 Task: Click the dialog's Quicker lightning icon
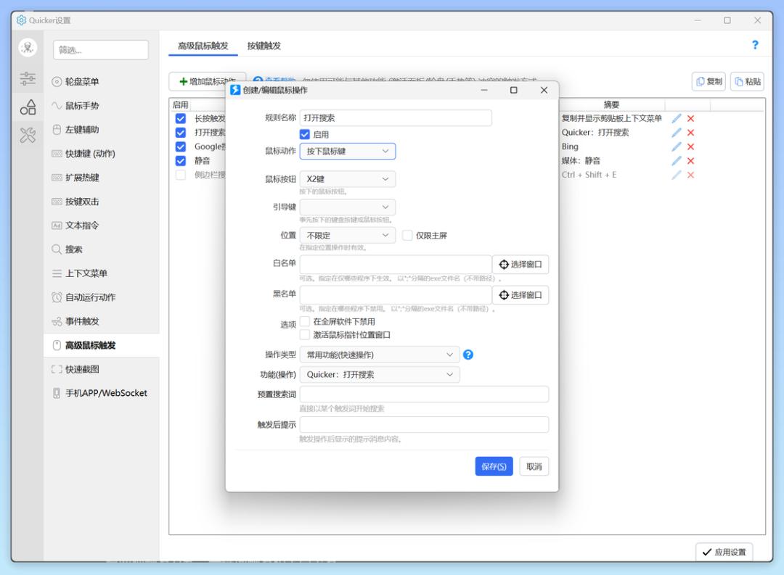235,90
